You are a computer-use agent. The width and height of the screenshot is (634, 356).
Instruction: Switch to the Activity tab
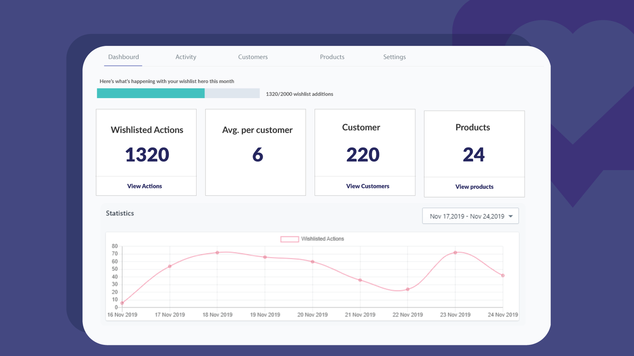(x=186, y=57)
